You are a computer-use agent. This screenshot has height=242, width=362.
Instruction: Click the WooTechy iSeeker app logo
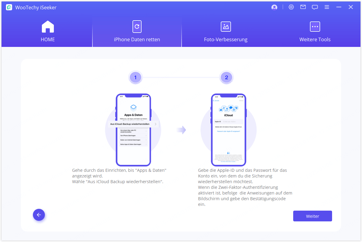point(9,7)
